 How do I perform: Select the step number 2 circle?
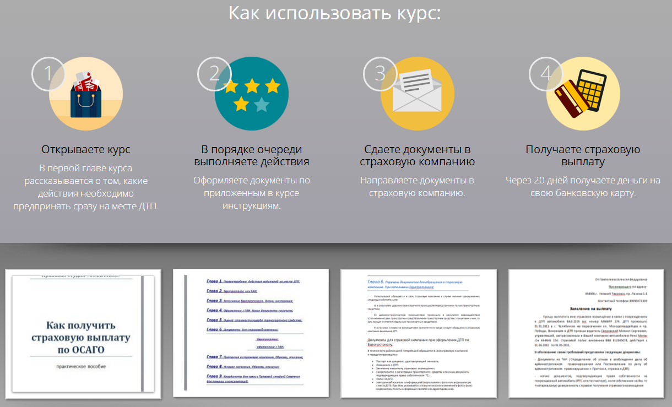[x=215, y=73]
